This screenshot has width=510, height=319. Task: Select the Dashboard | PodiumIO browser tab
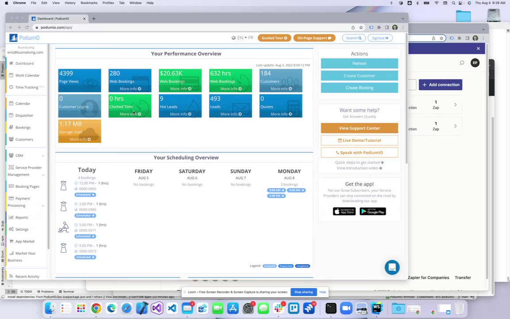click(58, 19)
